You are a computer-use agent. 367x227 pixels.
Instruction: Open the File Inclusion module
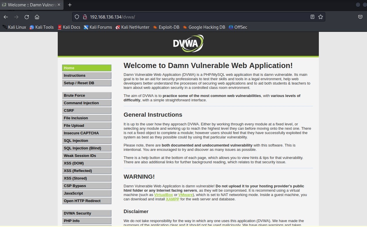click(x=87, y=118)
